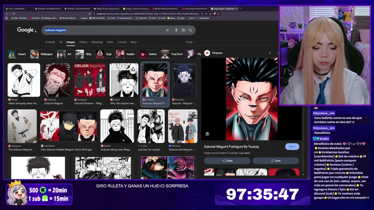Close the sukuna megumi Google Search tab
The height and width of the screenshot is (210, 374).
(237, 9)
